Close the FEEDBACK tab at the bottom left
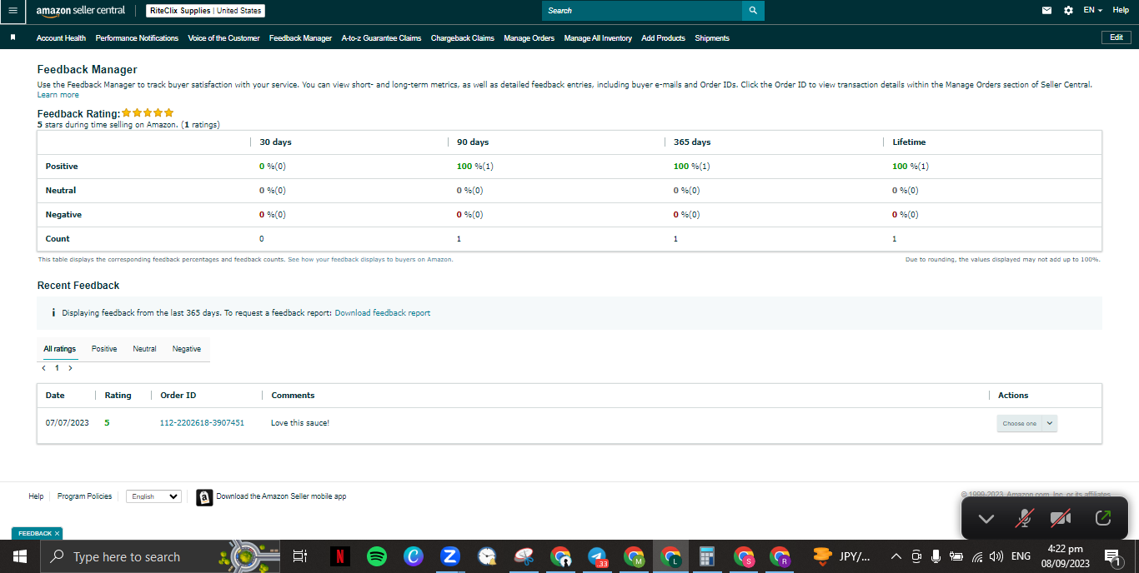 coord(58,533)
